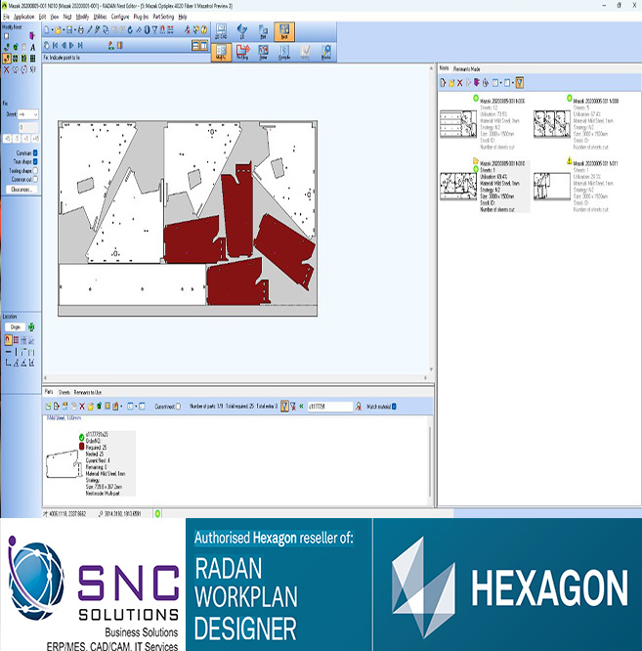The height and width of the screenshot is (651, 642).
Task: Select the highlighted magnet snap location icon
Action: 8,340
